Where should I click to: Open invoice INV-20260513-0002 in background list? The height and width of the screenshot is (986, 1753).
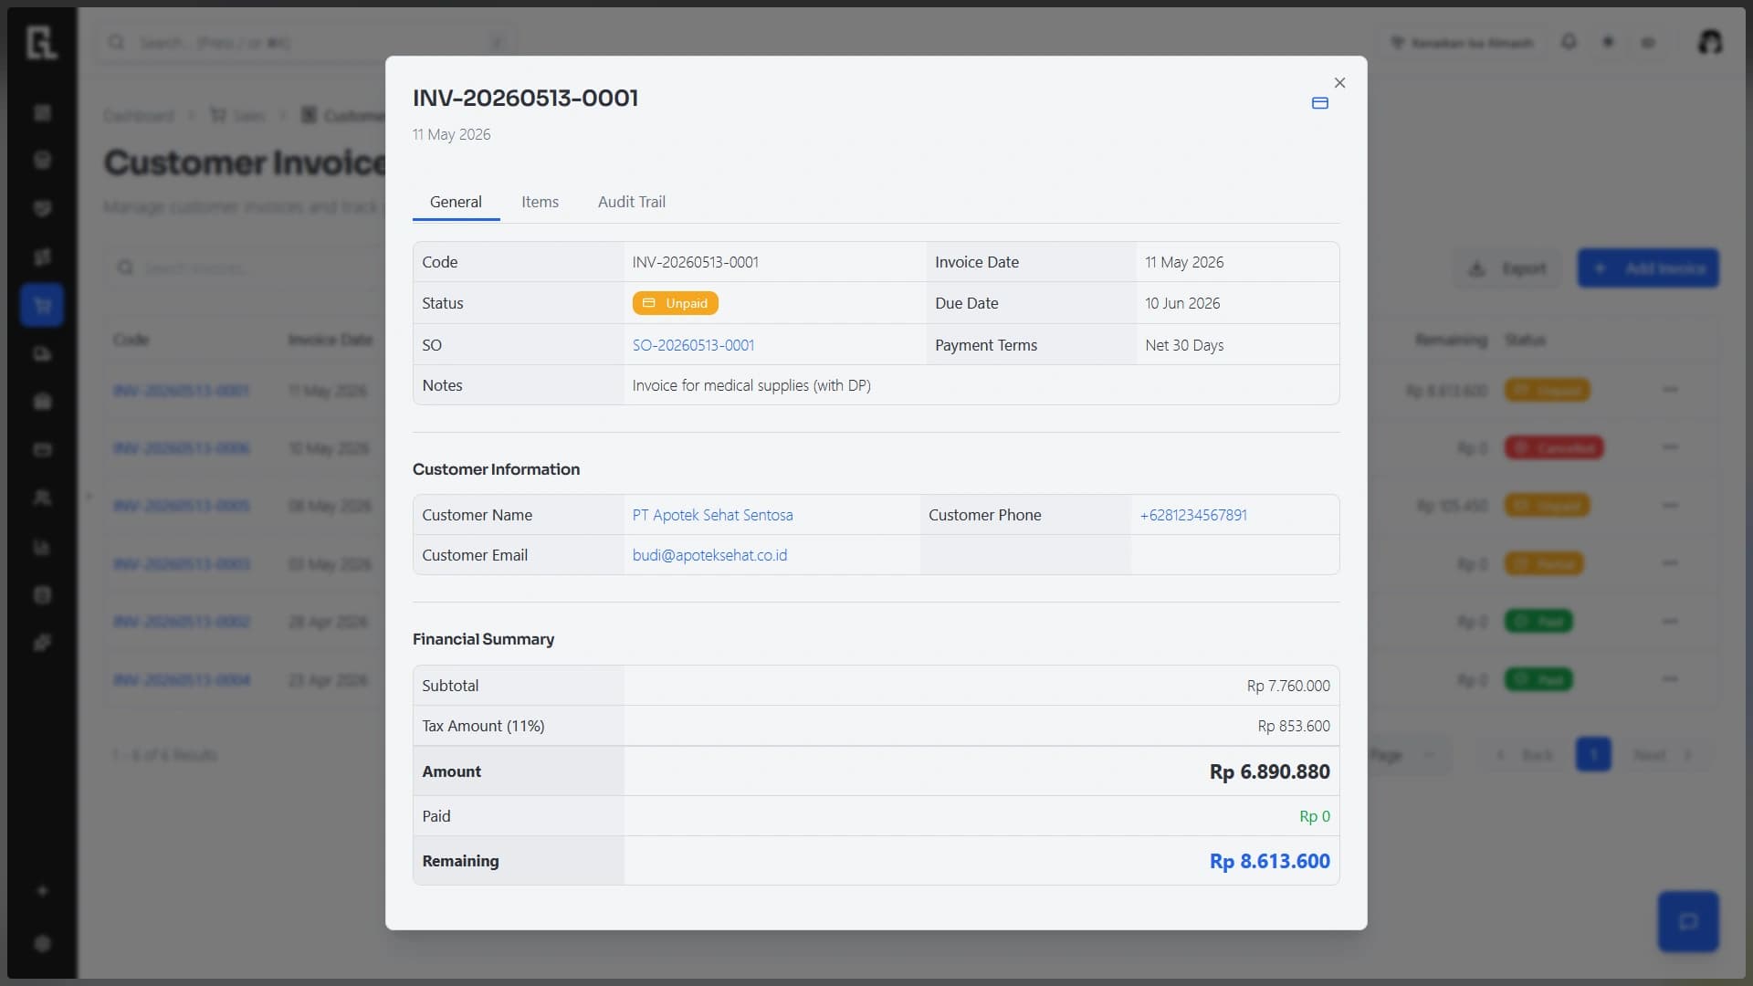(181, 622)
